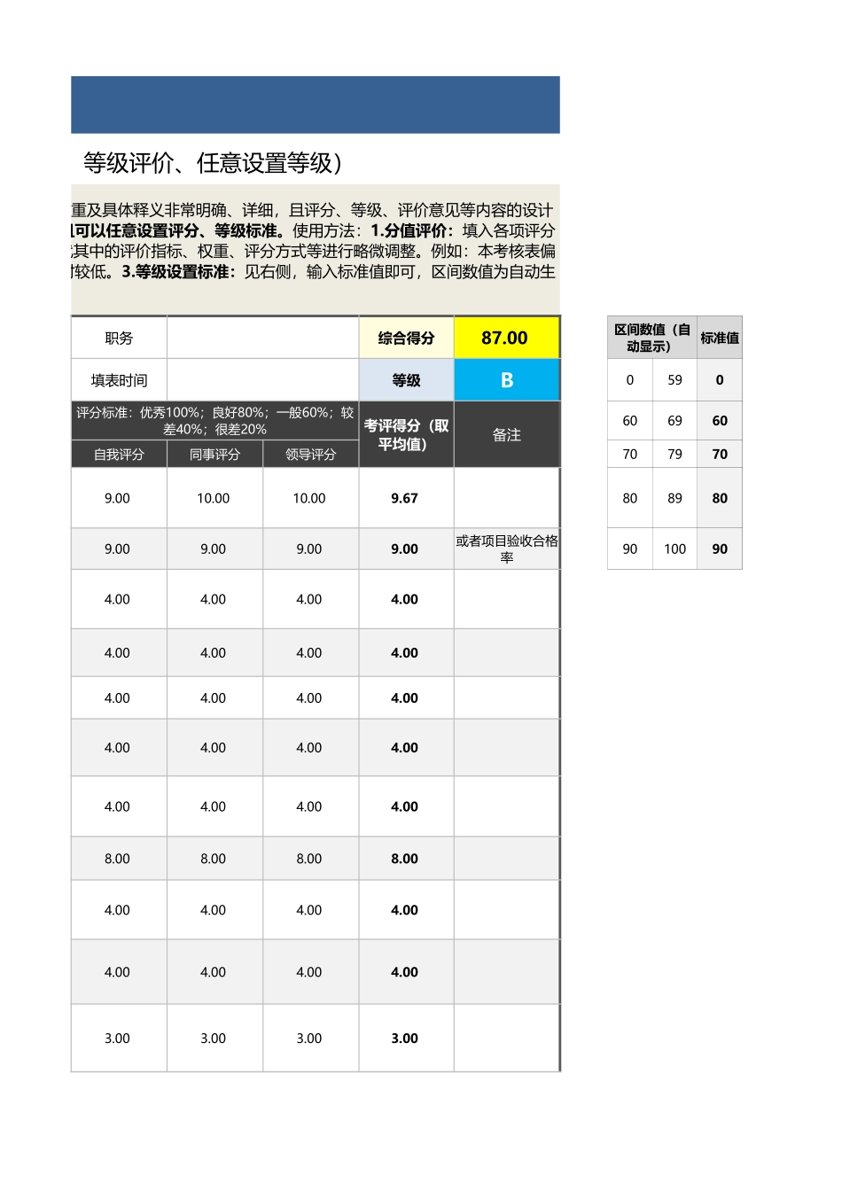
Task: Select the interval upper value 69
Action: pos(675,421)
